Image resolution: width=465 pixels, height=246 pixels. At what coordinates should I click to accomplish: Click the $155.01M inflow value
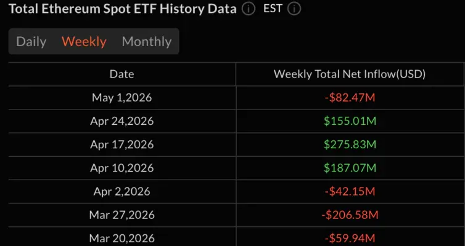(x=350, y=121)
